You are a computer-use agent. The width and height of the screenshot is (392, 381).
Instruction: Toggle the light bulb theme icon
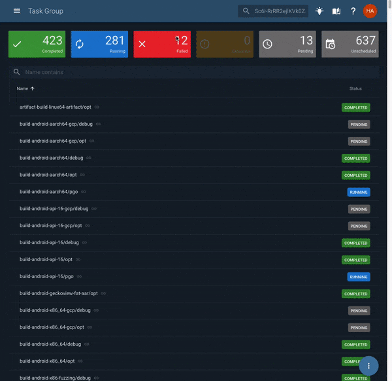(319, 11)
